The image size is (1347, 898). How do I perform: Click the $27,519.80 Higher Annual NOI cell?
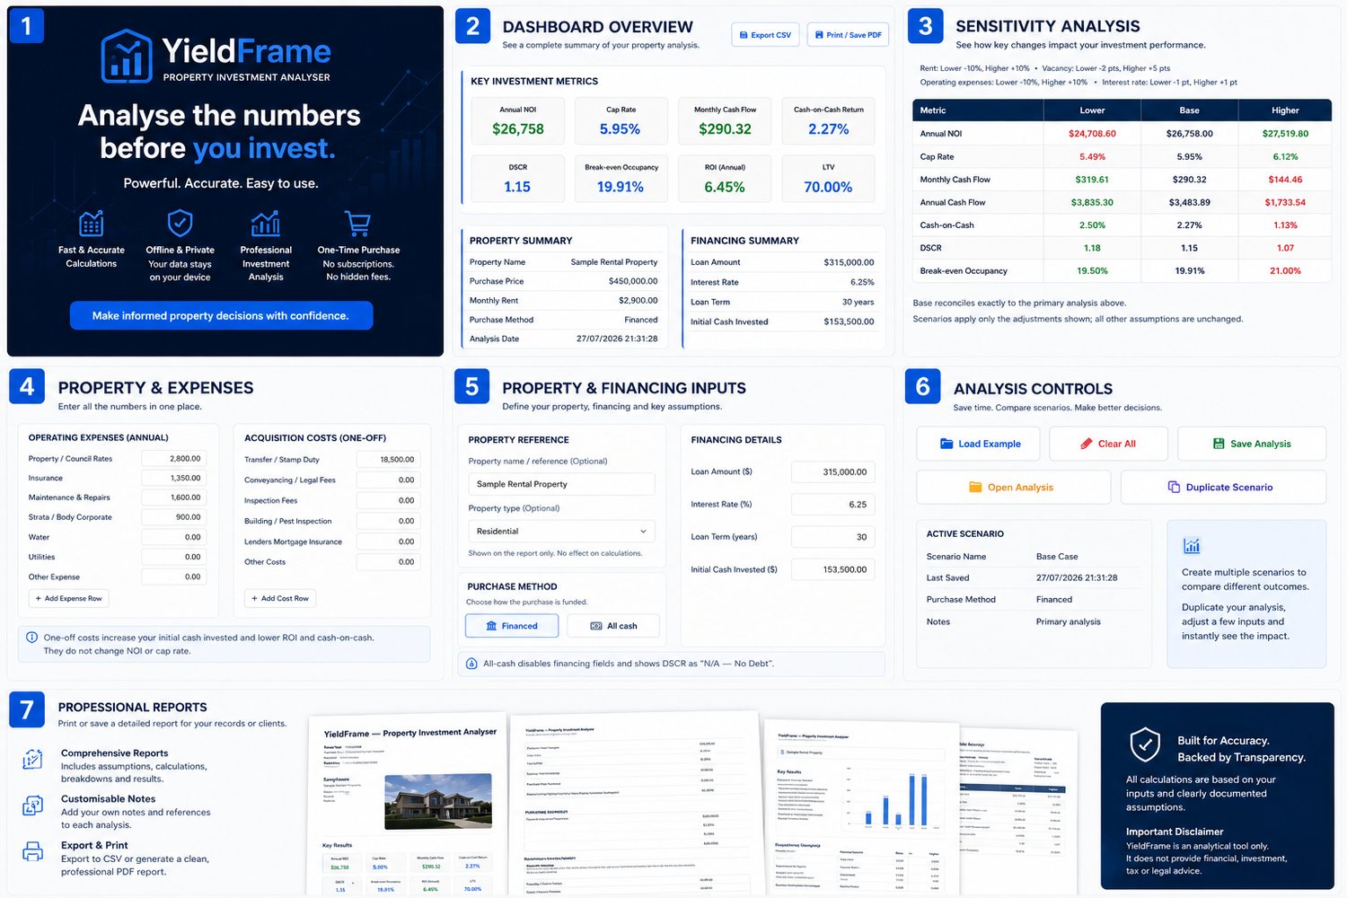click(1285, 134)
